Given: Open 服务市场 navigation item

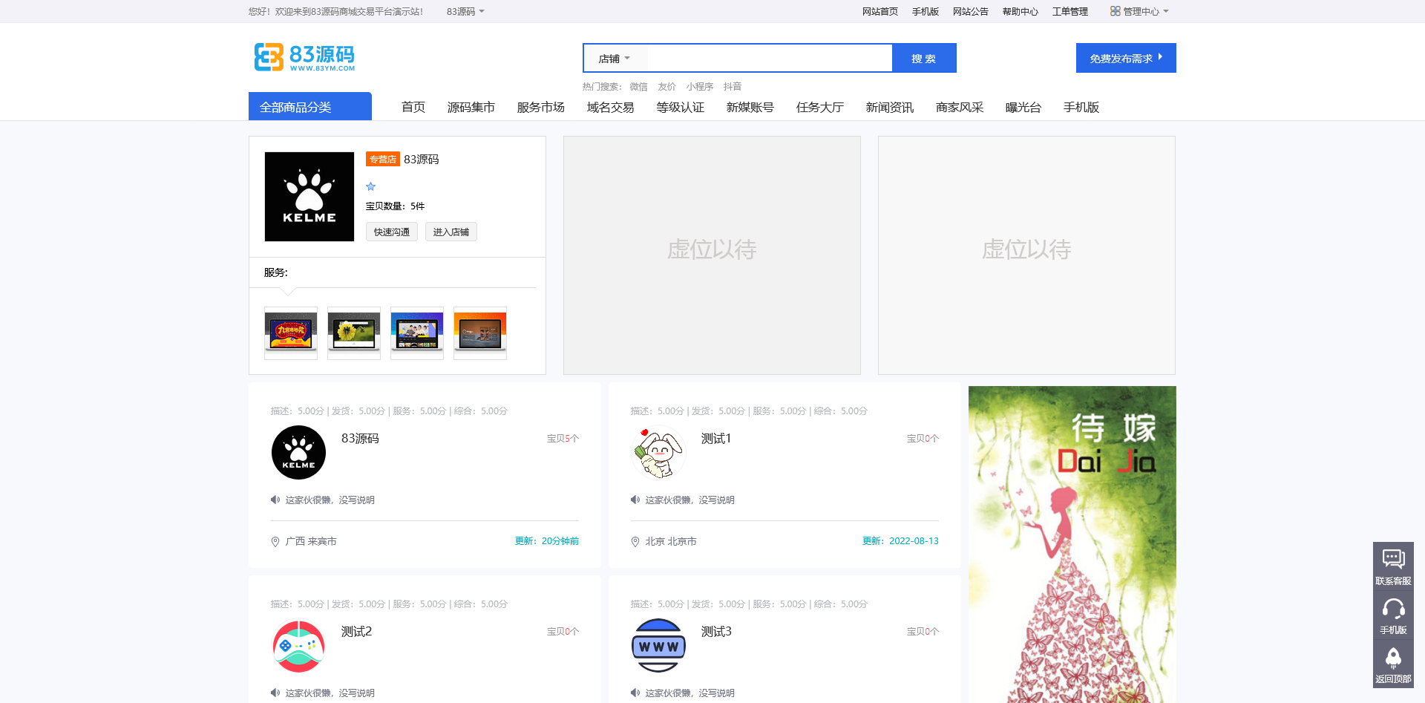Looking at the screenshot, I should coord(541,107).
